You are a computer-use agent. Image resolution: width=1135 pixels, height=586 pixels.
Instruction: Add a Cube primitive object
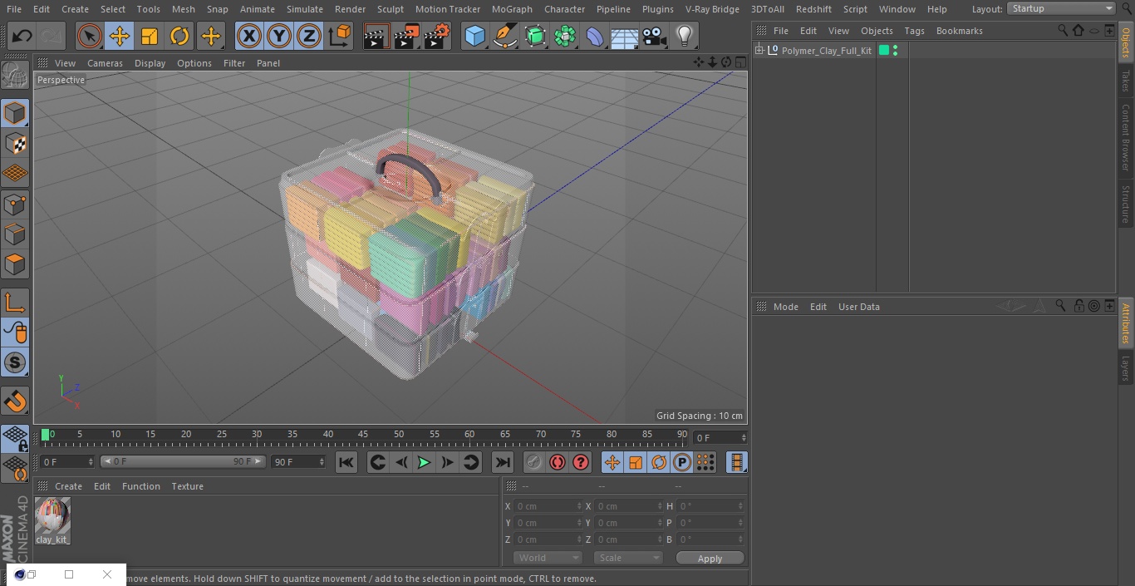(x=474, y=37)
